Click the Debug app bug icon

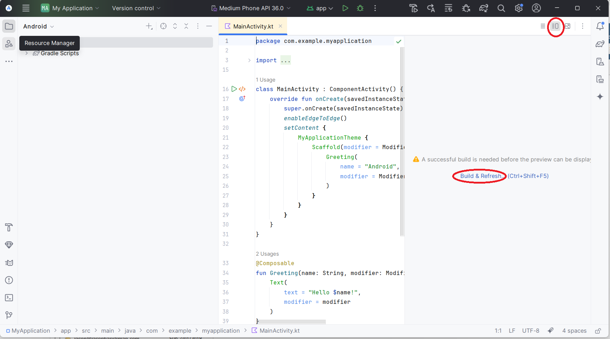(x=360, y=8)
